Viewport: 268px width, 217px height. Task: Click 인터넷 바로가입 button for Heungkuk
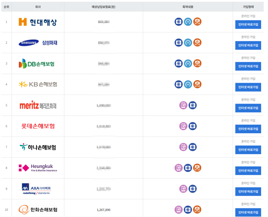pos(248,171)
